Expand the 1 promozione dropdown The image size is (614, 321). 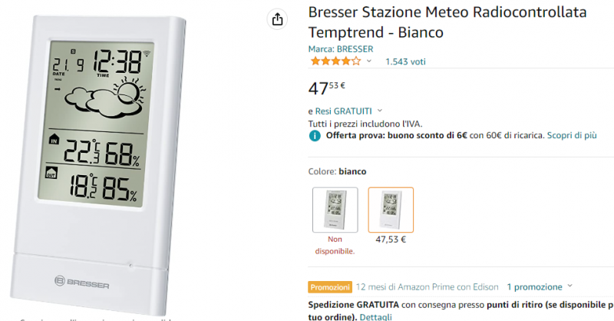569,286
